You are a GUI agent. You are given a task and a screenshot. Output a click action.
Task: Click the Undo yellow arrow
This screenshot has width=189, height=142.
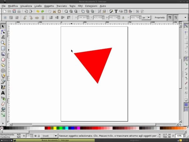tap(38, 11)
